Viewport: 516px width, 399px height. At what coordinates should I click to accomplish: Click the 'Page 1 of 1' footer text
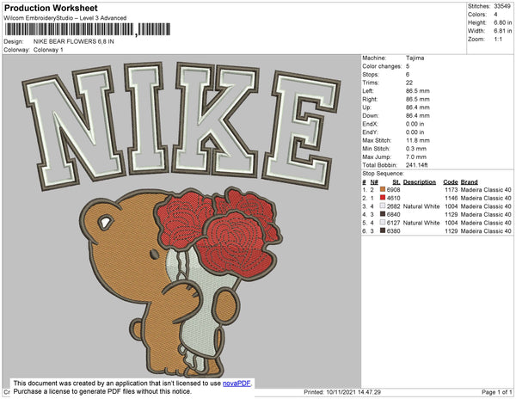pyautogui.click(x=496, y=392)
